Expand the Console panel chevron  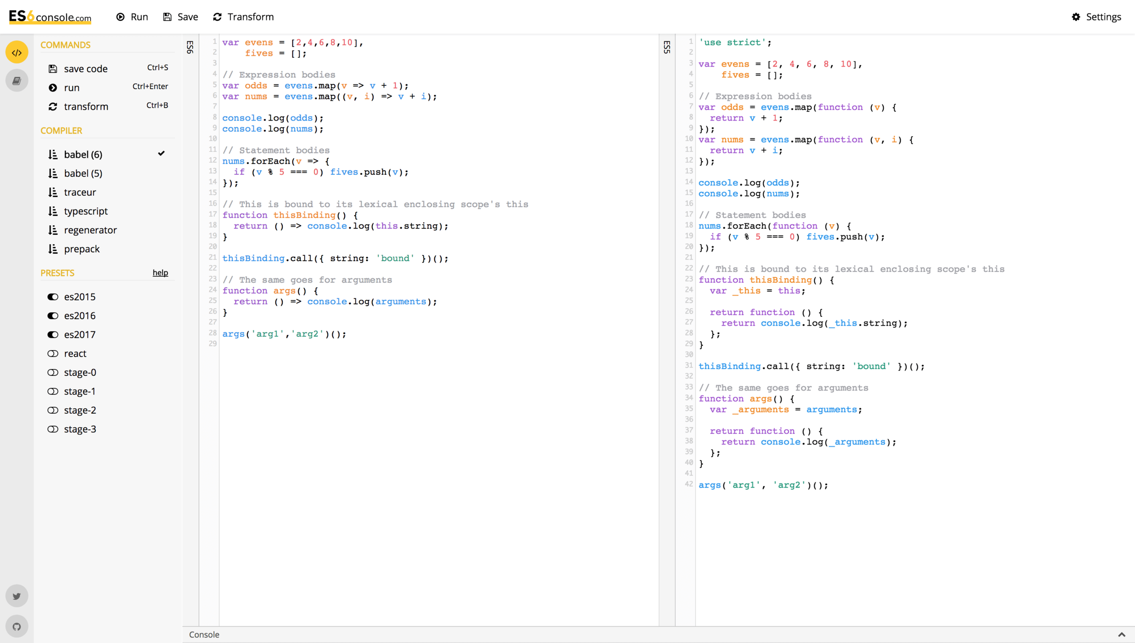tap(1121, 634)
